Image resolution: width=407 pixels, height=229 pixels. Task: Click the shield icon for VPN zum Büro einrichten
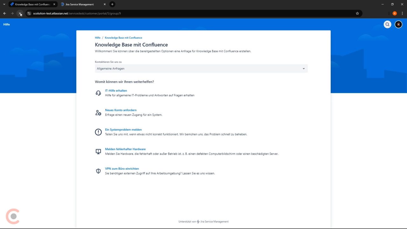[x=98, y=171]
